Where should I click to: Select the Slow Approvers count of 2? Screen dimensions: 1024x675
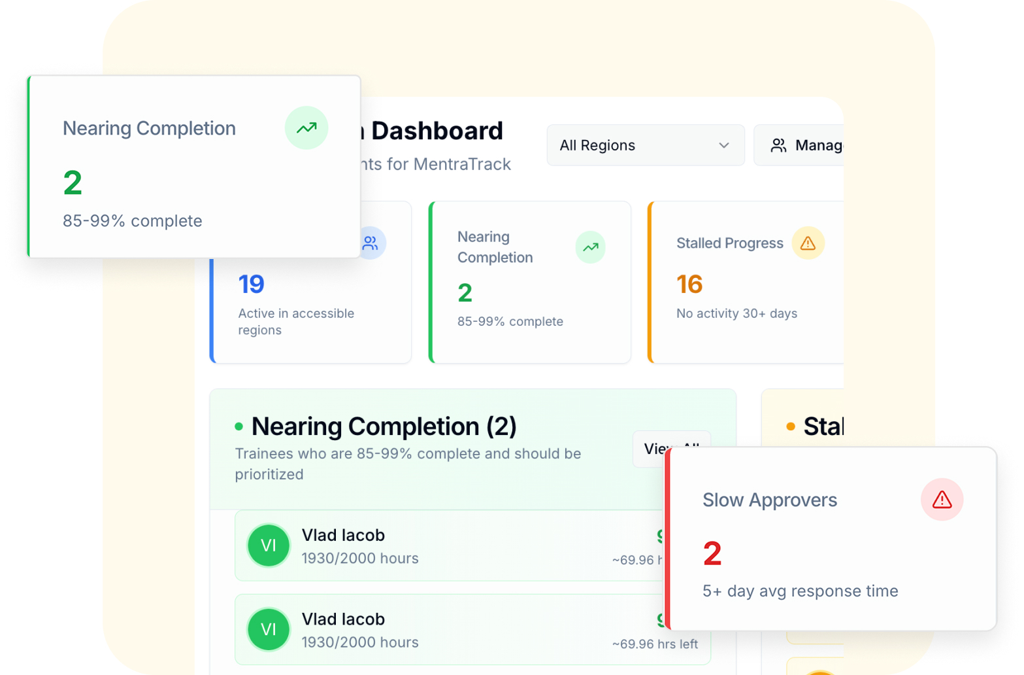pyautogui.click(x=712, y=554)
